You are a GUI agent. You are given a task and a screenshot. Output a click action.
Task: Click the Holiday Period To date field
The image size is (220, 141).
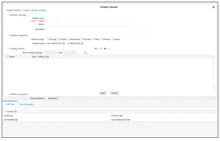tap(75, 43)
